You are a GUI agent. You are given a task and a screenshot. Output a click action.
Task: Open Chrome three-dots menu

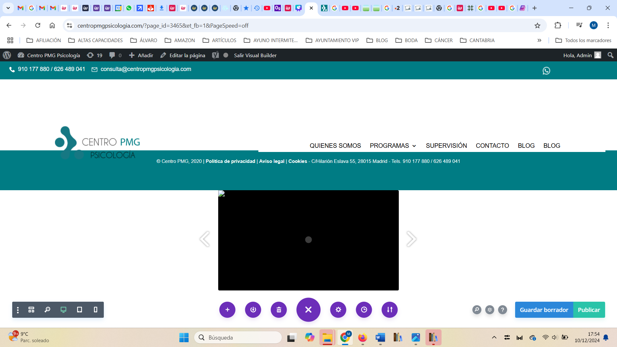click(x=608, y=25)
